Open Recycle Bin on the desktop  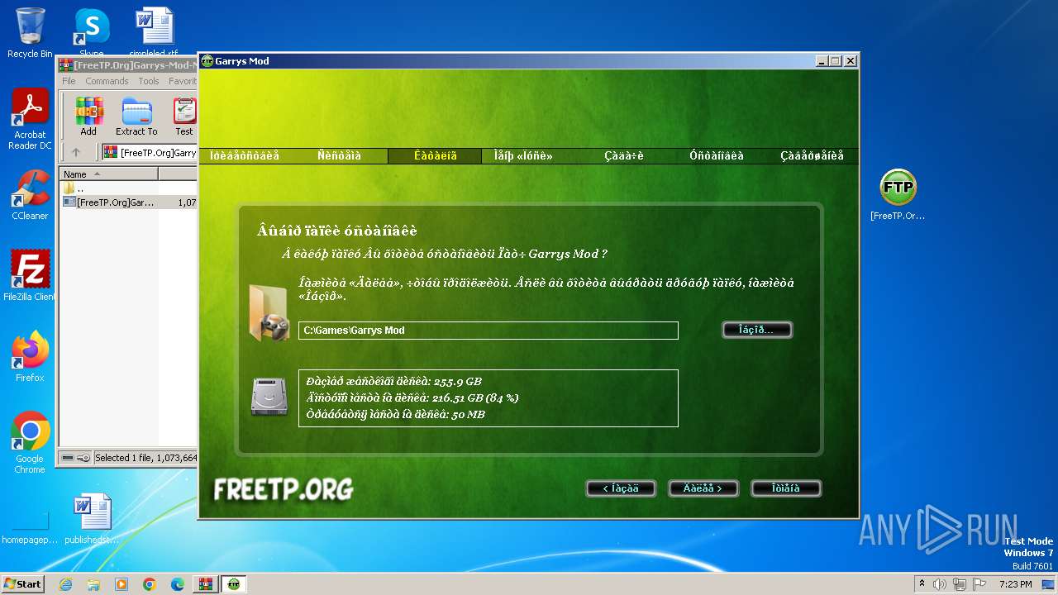[30, 33]
